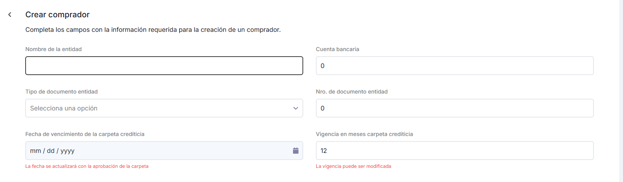The width and height of the screenshot is (623, 182).
Task: Click into the Cuenta bancaria input
Action: [454, 66]
